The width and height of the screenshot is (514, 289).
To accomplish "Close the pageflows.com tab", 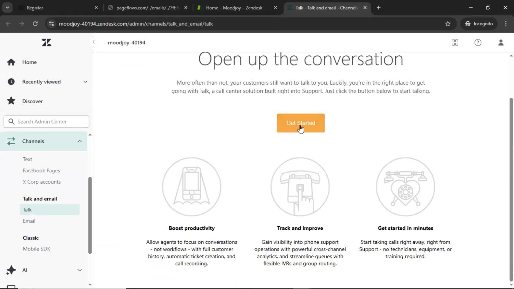I will coord(186,8).
